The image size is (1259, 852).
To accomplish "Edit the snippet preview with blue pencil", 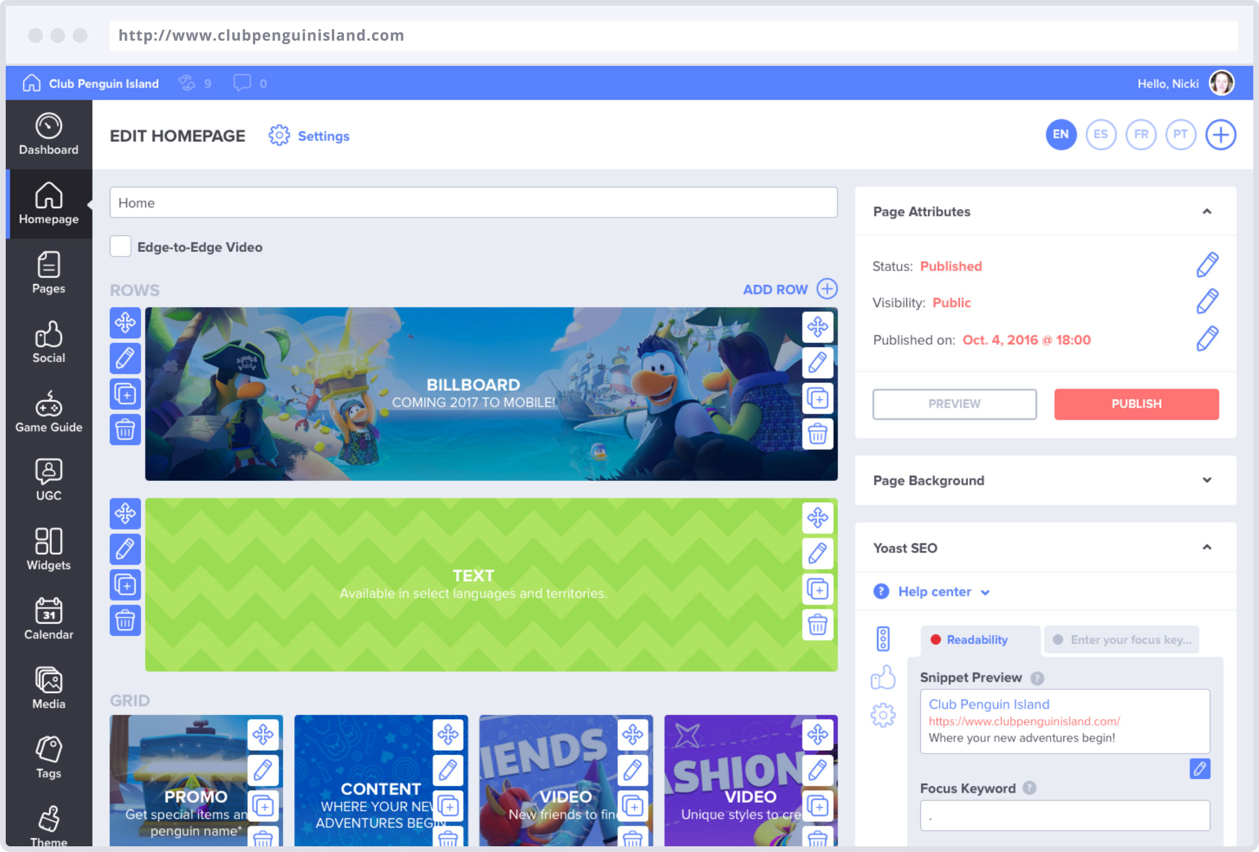I will pos(1199,768).
